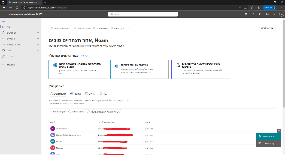Open more actions dots for Global Administrator User
This screenshot has width=285, height=155.
pyautogui.click(x=92, y=135)
